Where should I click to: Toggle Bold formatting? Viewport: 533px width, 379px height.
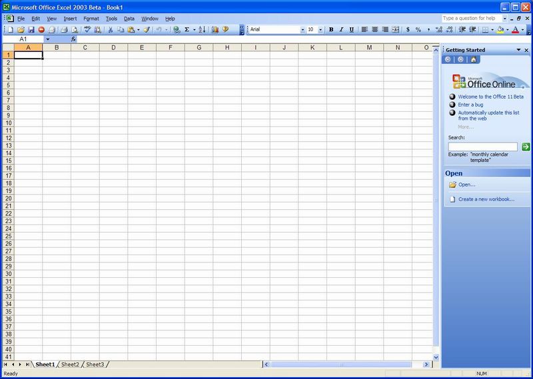(x=331, y=29)
